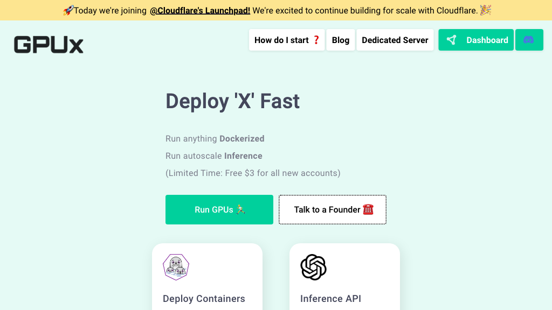Click the party popper emoji in the banner
Screen dimensions: 552x310
pos(485,10)
